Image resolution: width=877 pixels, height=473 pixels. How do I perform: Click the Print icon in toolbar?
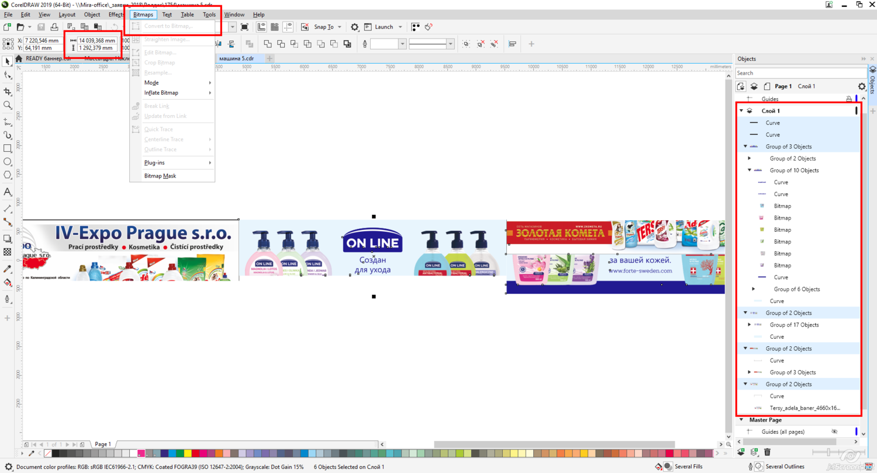(54, 27)
